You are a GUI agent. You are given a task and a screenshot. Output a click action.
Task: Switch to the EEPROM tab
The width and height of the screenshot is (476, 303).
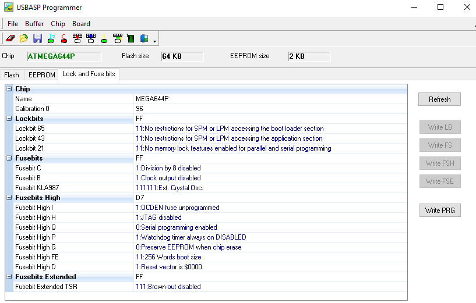(x=41, y=75)
